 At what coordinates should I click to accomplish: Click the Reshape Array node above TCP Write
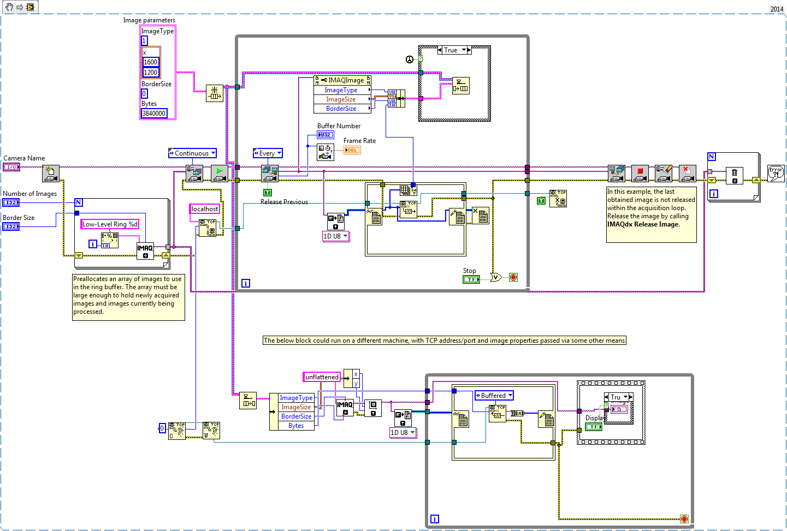[x=409, y=190]
